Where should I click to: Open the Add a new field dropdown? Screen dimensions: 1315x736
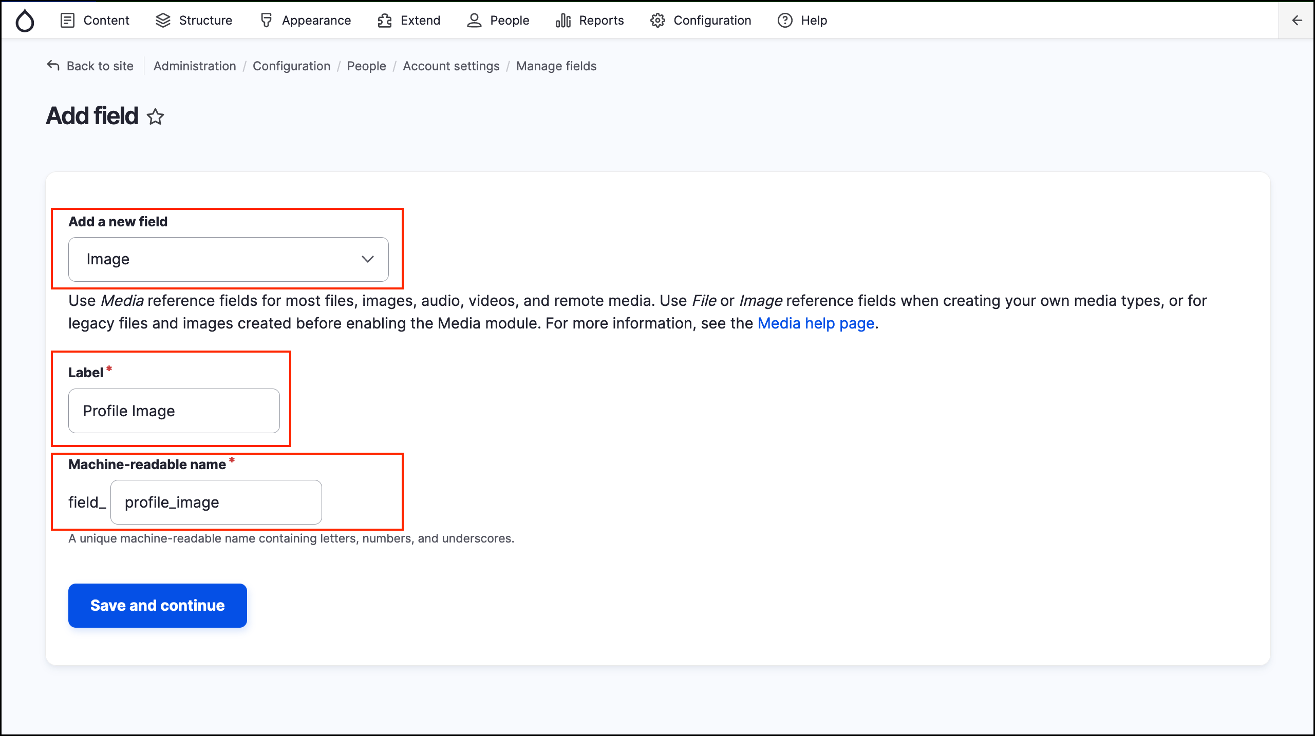pyautogui.click(x=228, y=259)
